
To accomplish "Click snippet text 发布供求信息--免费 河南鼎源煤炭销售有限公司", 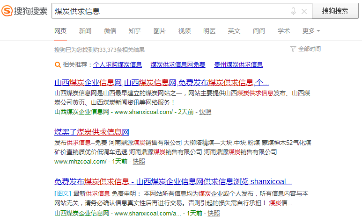I will tap(118, 143).
